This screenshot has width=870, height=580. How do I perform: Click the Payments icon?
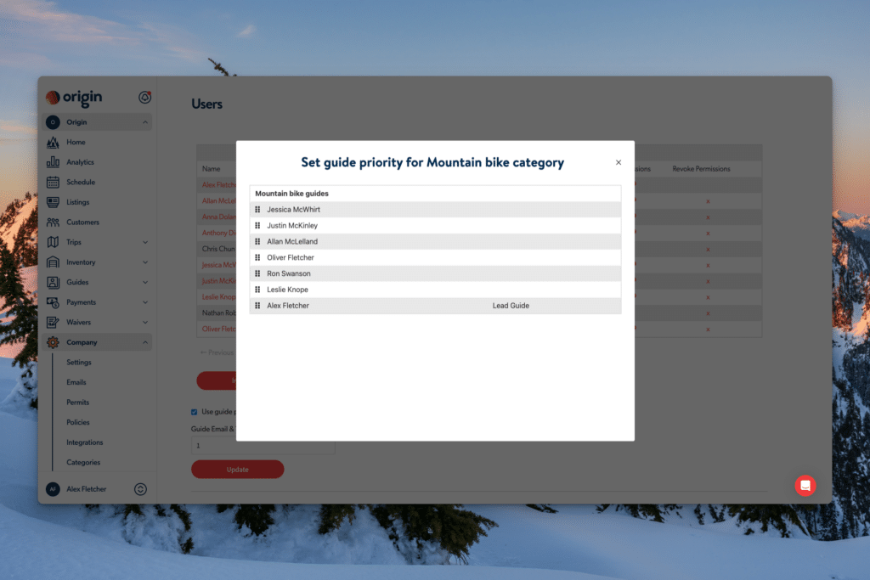[53, 302]
